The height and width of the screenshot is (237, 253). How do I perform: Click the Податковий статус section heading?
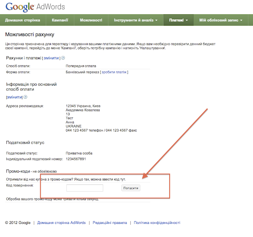click(x=25, y=143)
